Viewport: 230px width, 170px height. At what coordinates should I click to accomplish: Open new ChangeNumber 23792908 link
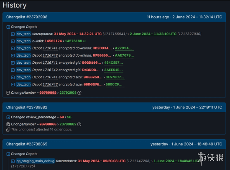(68, 92)
